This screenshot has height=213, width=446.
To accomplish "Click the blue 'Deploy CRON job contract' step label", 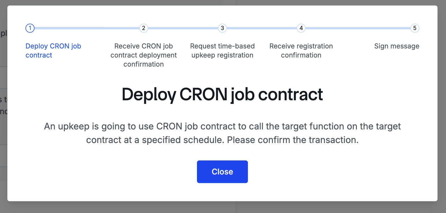I will (53, 50).
